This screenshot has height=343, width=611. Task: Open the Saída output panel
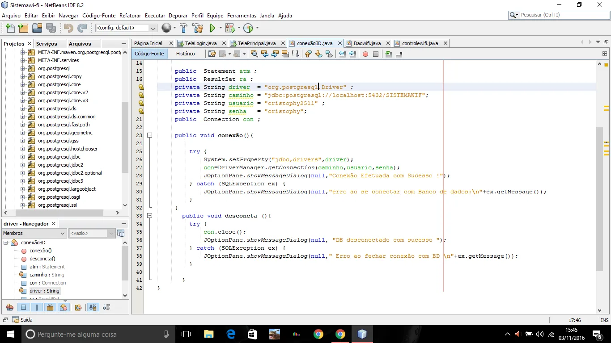coord(22,320)
